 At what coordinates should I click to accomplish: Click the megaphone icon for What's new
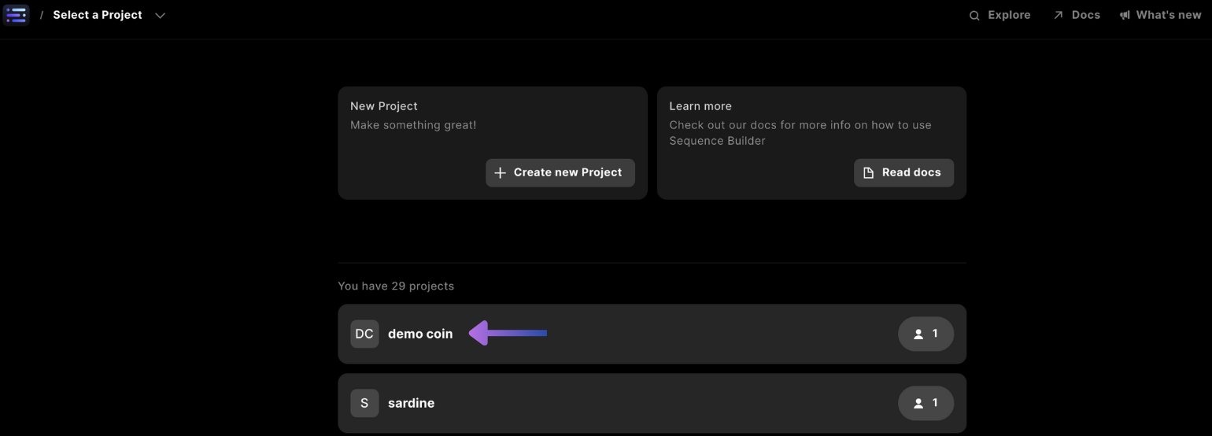[1125, 15]
